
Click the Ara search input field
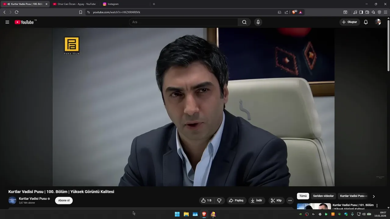183,22
